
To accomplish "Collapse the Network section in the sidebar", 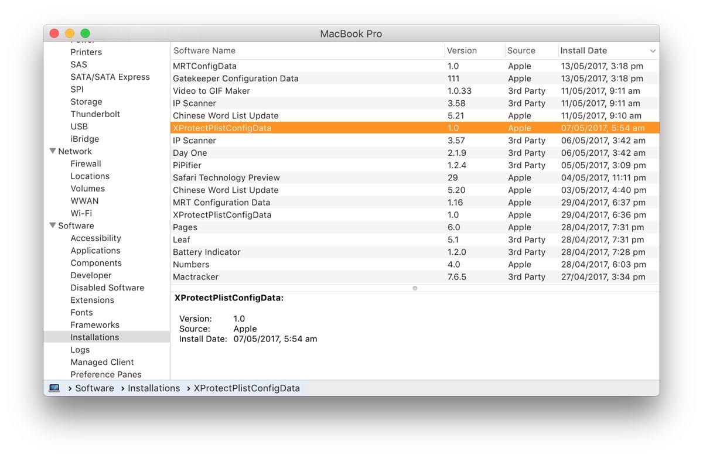I will 52,151.
